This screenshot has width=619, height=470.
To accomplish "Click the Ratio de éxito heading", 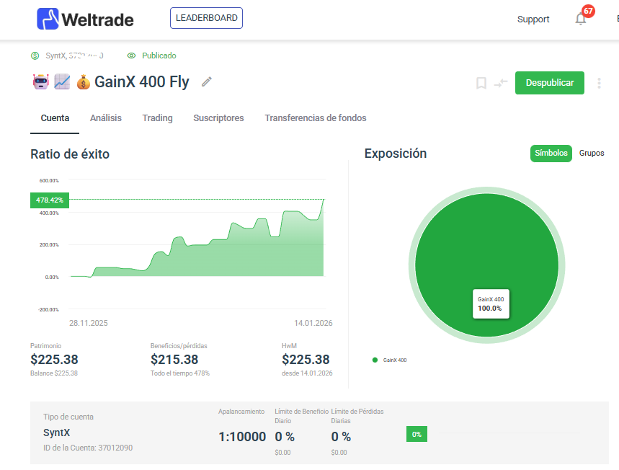I will point(70,154).
